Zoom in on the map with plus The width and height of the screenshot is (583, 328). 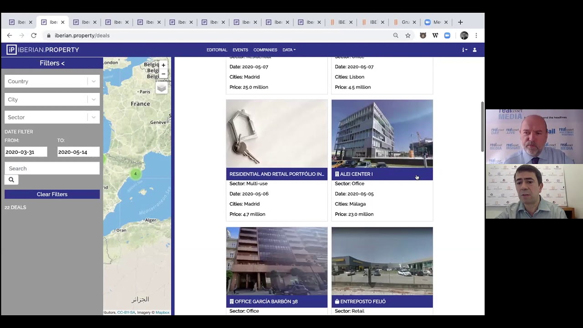click(x=164, y=65)
